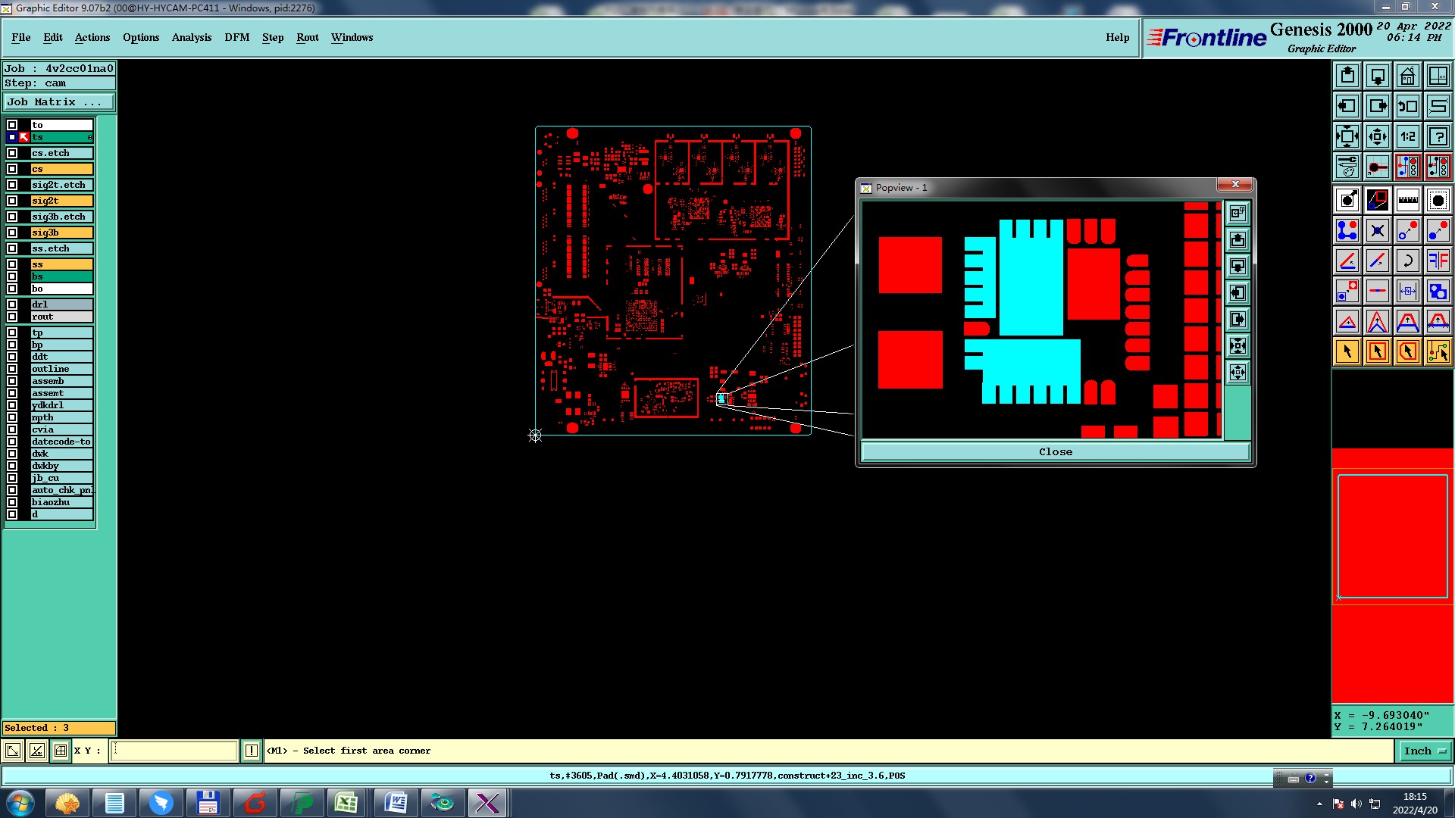Image resolution: width=1455 pixels, height=818 pixels.
Task: Toggle the drl layer checkbox
Action: 12,304
